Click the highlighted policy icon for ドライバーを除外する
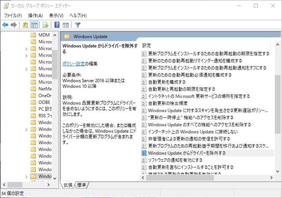282x198 pixels. pyautogui.click(x=144, y=153)
